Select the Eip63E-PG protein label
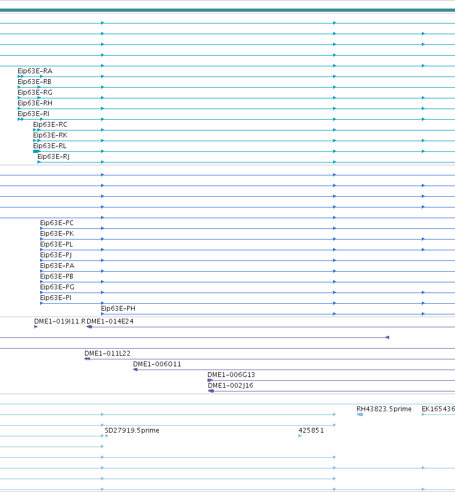Viewport: 455px width, 492px height. pyautogui.click(x=57, y=287)
